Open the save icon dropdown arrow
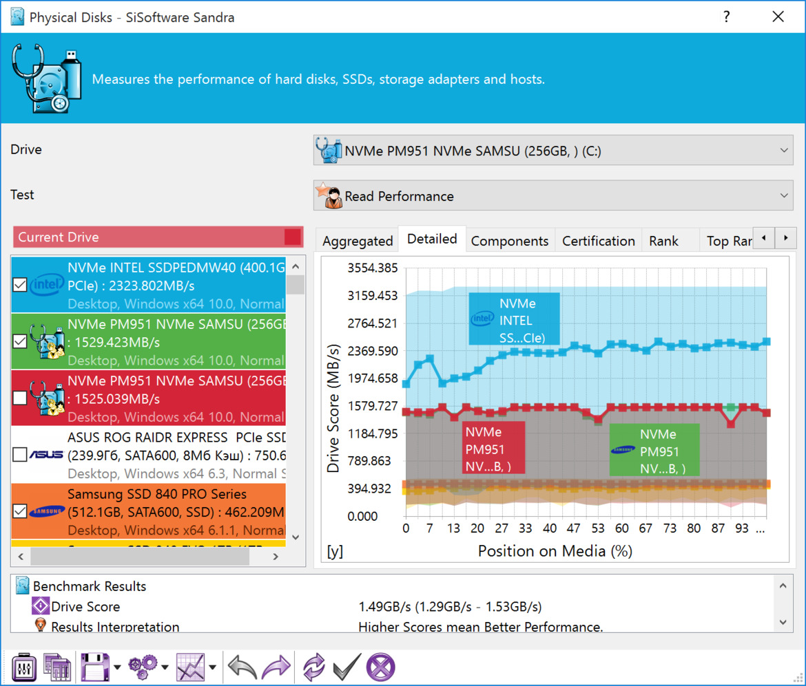Viewport: 806px width, 686px height. pos(117,667)
